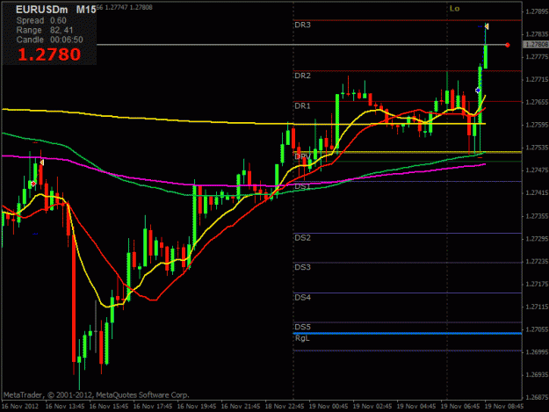549x412 pixels.
Task: Select the DS2 support label
Action: click(x=302, y=238)
